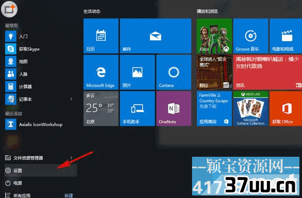302x198 pixels.
Task: Launch the Microsoft Edge tile
Action: (x=101, y=72)
